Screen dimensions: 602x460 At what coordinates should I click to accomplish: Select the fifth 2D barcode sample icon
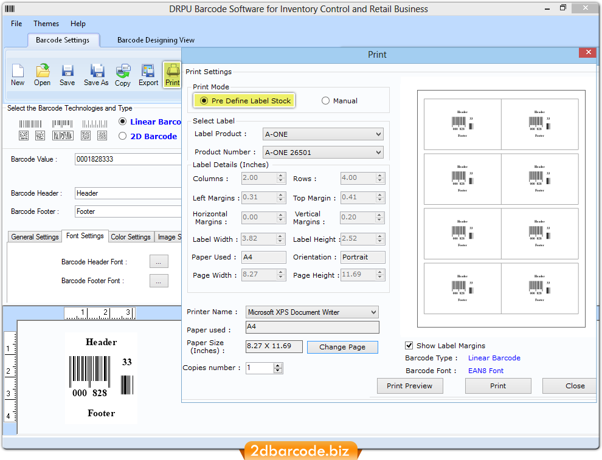click(x=102, y=136)
